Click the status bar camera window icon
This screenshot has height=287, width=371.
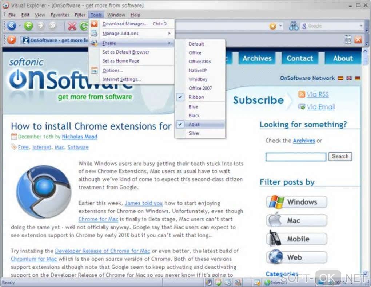[228, 282]
